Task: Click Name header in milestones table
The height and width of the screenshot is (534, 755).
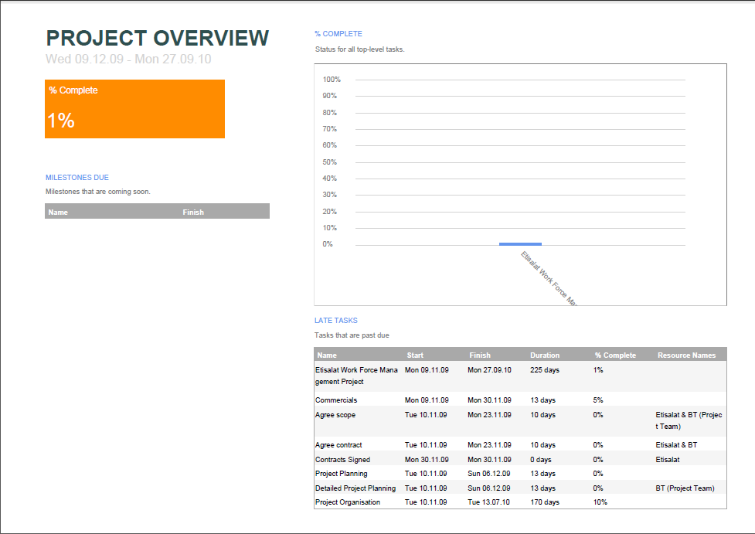Action: click(x=58, y=213)
